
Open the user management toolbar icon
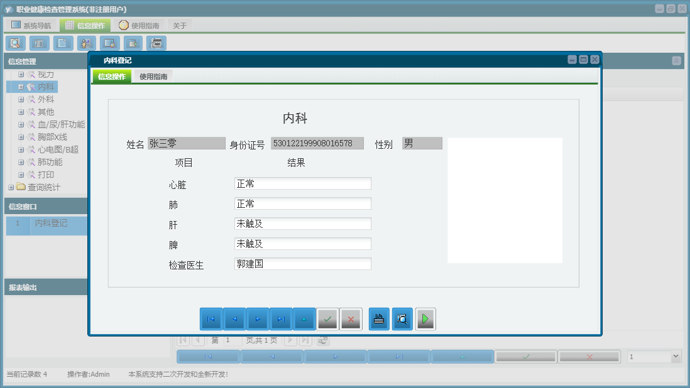coord(86,43)
